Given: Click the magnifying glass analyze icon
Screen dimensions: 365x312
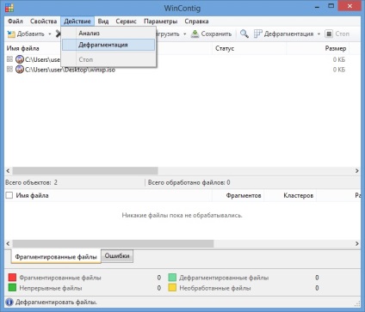Looking at the screenshot, I should pos(244,34).
